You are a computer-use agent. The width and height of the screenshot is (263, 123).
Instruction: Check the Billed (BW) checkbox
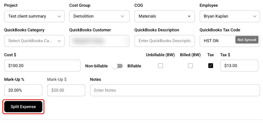click(x=190, y=66)
